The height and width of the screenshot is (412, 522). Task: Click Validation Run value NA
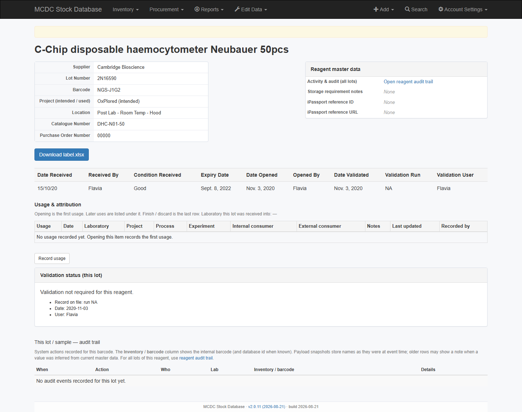pyautogui.click(x=389, y=188)
